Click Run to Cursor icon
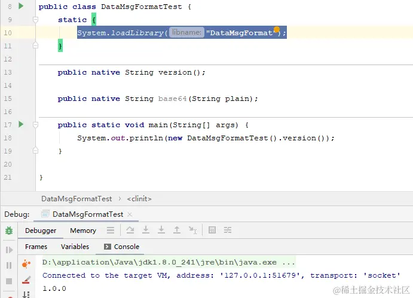 192,231
